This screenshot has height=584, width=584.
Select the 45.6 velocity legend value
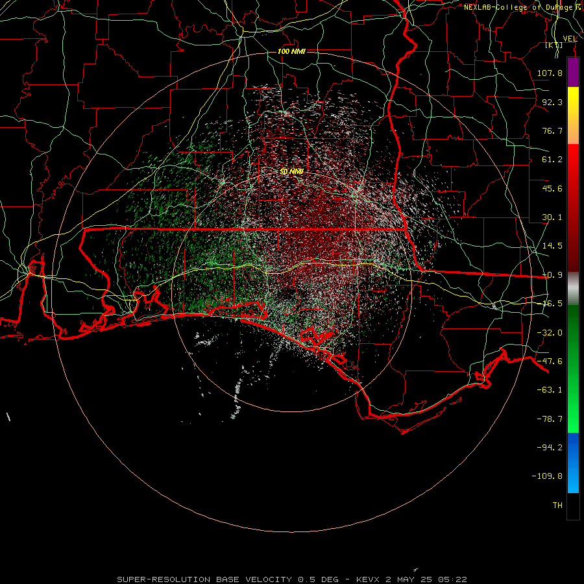tap(552, 188)
